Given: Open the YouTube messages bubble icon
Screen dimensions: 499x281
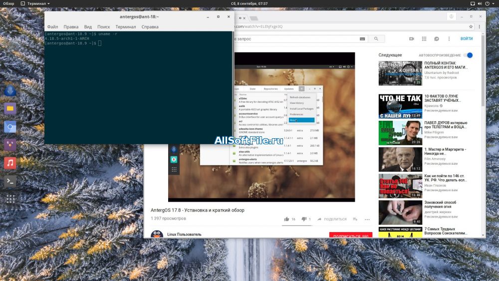Looking at the screenshot, I should (x=437, y=39).
